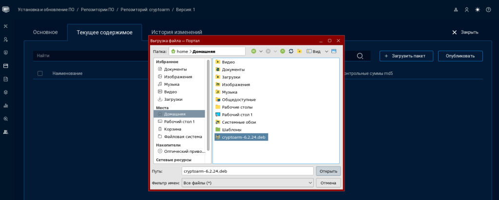Image resolution: width=499 pixels, height=200 pixels.
Task: Switch to the Основное tab
Action: click(45, 33)
